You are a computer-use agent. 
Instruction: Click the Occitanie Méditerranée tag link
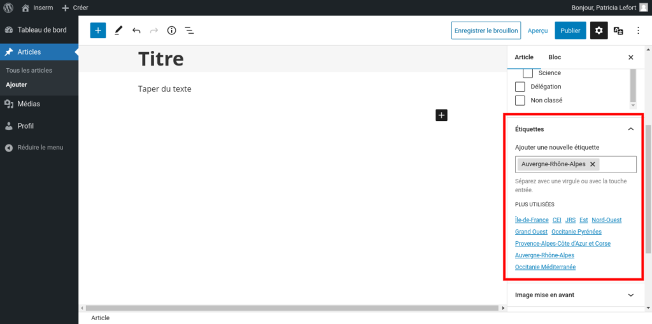pos(545,267)
